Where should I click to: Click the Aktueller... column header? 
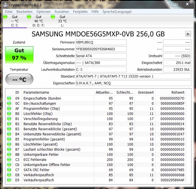coord(104,92)
